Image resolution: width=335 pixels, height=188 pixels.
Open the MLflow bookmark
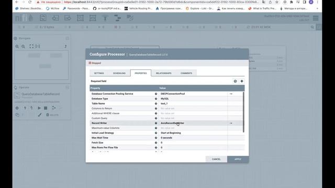52,8
